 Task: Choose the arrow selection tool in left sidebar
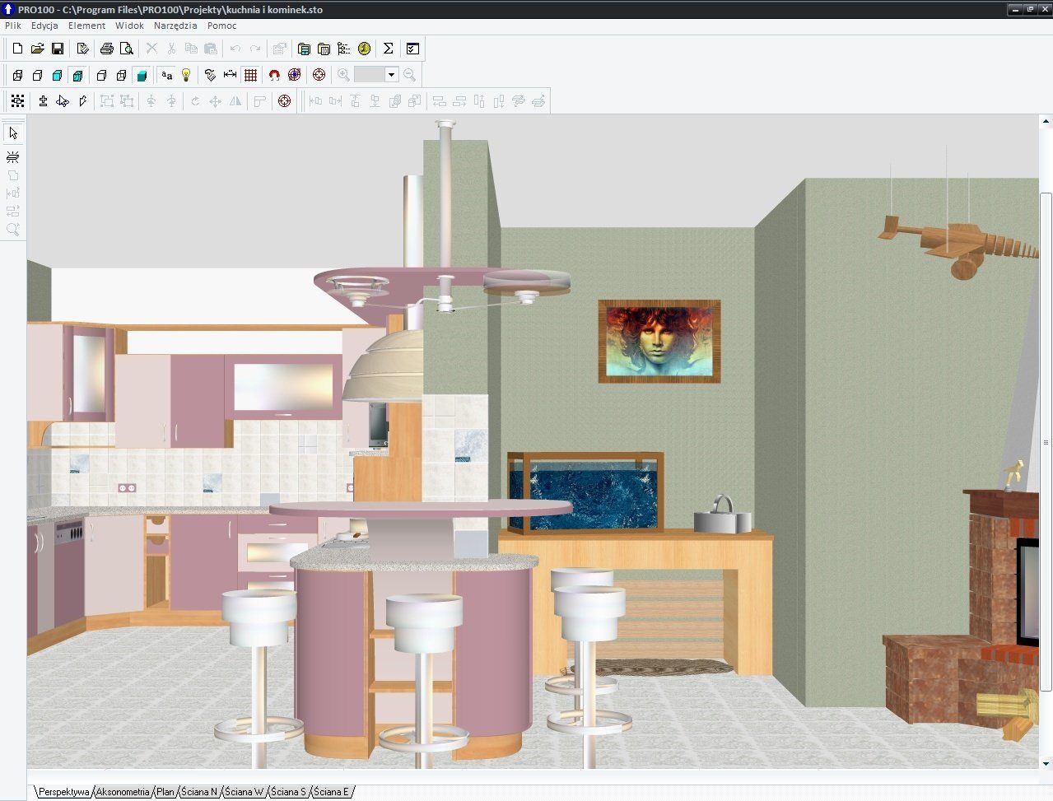pyautogui.click(x=13, y=133)
